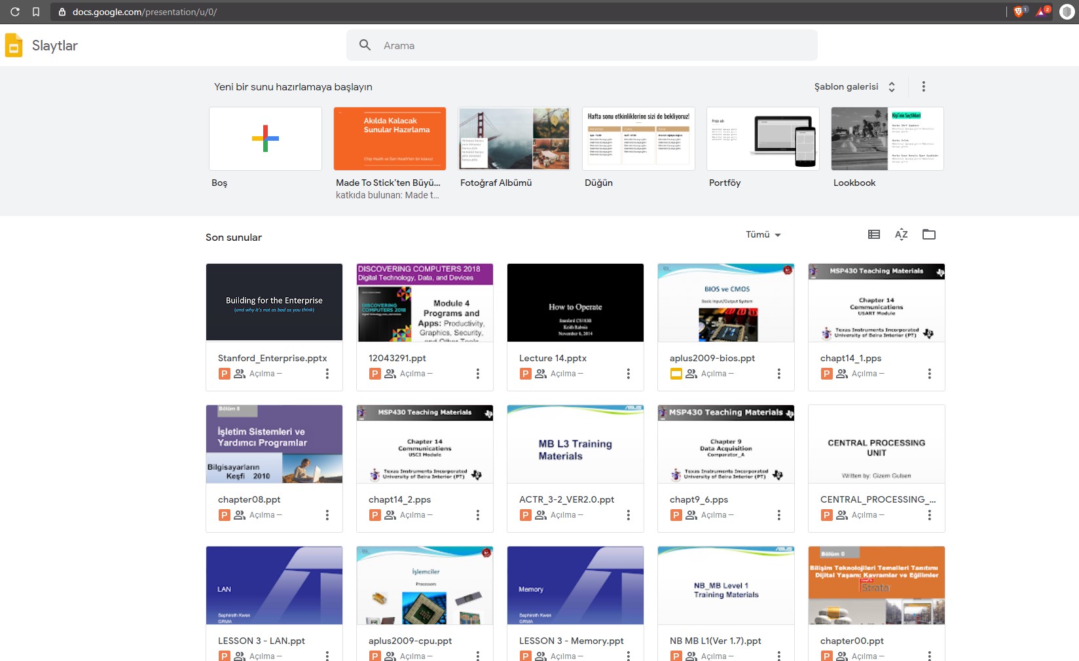Viewport: 1079px width, 661px height.
Task: Click the Slaytlar app logo icon
Action: pos(14,45)
